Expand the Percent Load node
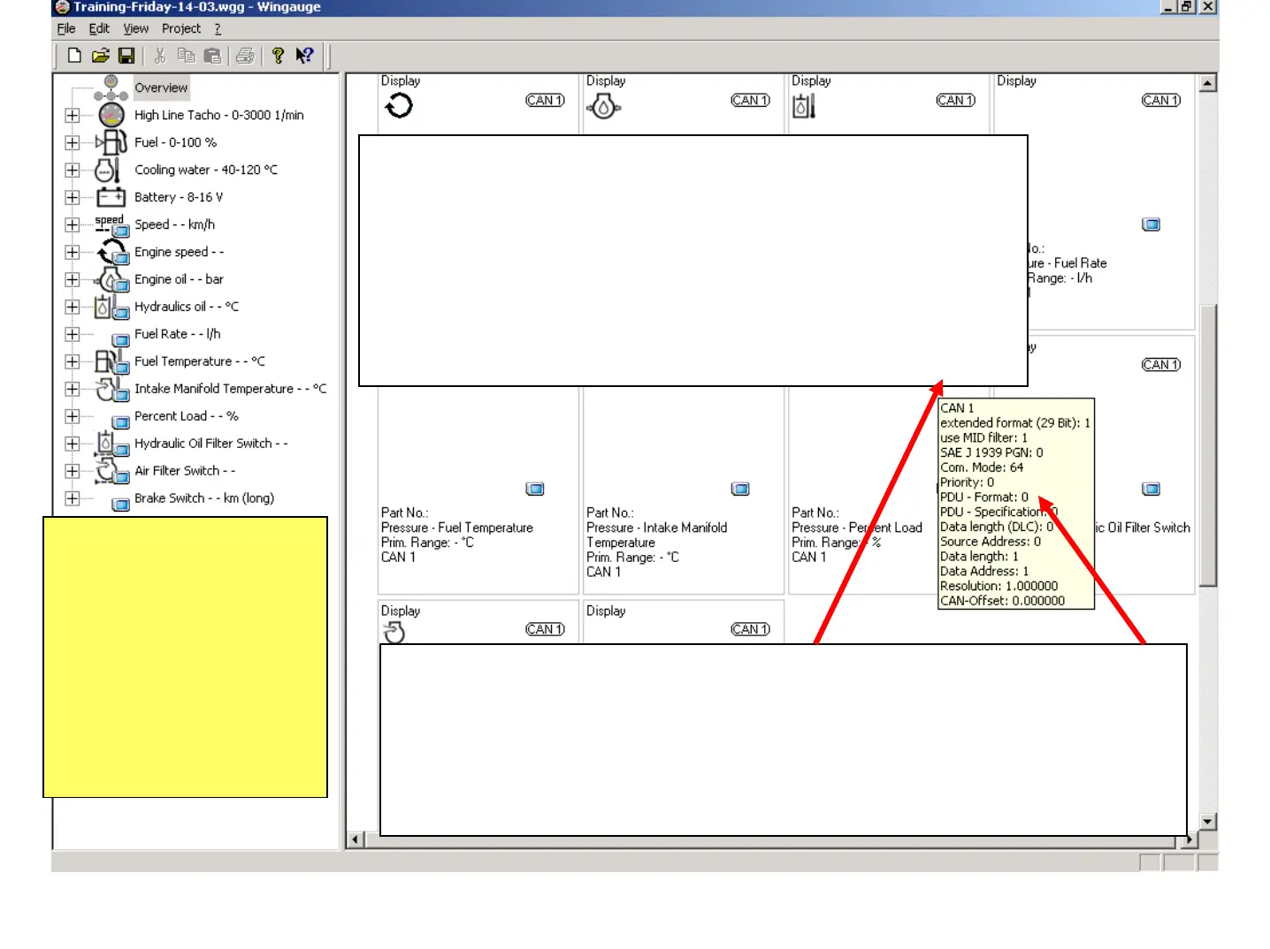Screen dimensions: 1270x949 (73, 416)
